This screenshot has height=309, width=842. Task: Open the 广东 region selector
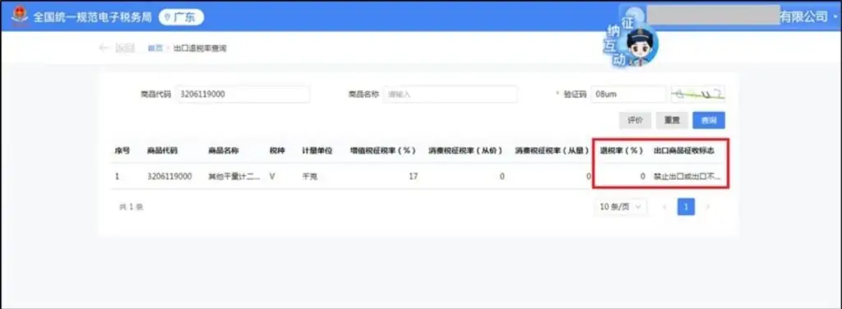182,17
